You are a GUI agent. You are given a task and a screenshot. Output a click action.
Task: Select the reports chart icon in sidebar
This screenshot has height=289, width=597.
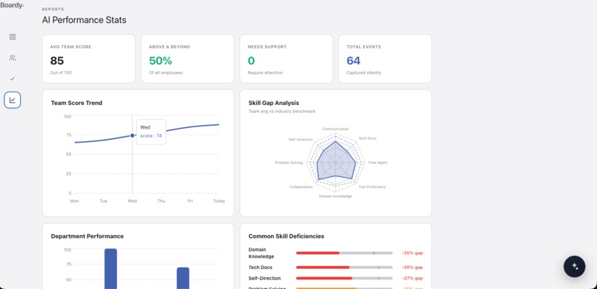point(13,101)
